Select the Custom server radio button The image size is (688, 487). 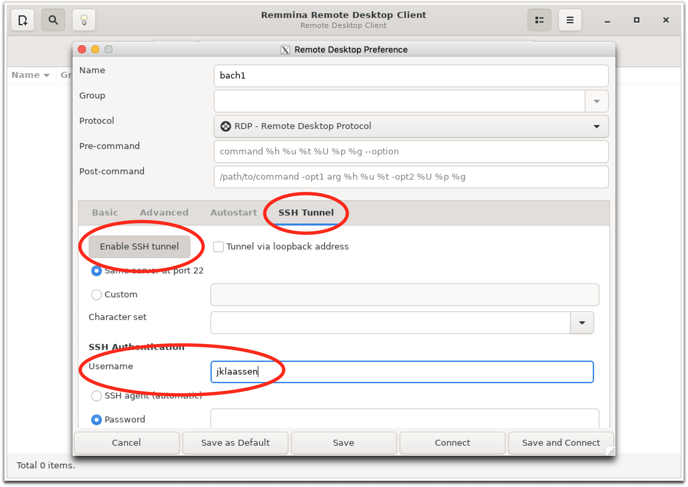97,295
